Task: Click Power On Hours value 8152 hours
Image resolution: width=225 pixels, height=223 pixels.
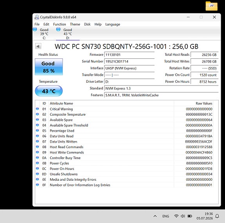Action: pos(205,82)
